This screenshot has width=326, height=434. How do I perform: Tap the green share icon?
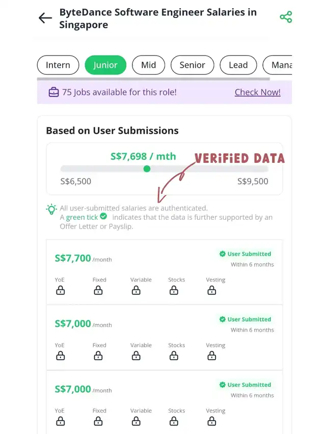point(286,17)
